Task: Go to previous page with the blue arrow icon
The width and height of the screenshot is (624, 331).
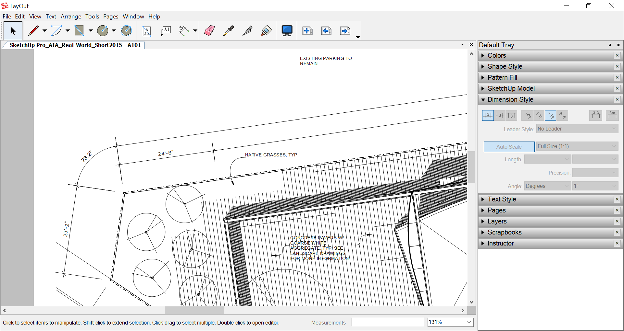Action: point(326,31)
